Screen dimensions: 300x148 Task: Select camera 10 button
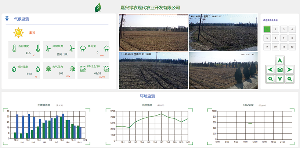275,47
